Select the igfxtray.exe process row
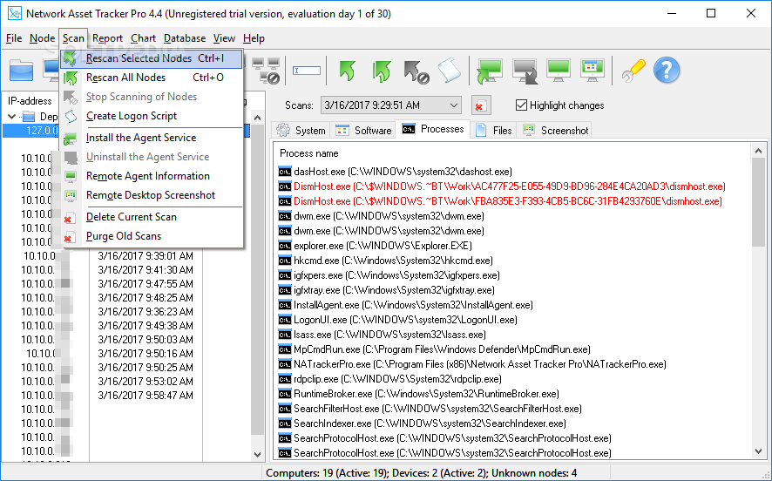Screen dimensions: 772x481 point(387,290)
